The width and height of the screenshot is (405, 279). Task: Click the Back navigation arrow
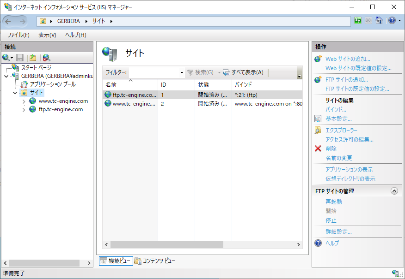[8, 21]
